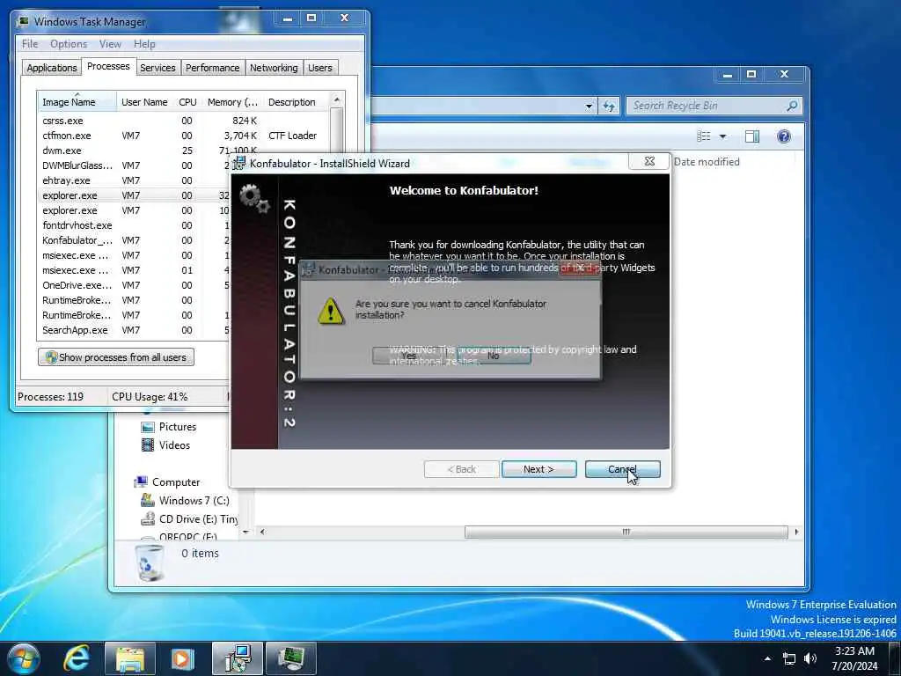901x676 pixels.
Task: Select the installer taskbar icon
Action: point(238,658)
